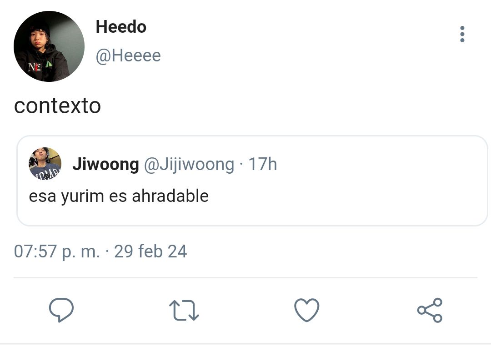
Task: Open the 07:57 p. m. timestamp
Action: pos(57,251)
